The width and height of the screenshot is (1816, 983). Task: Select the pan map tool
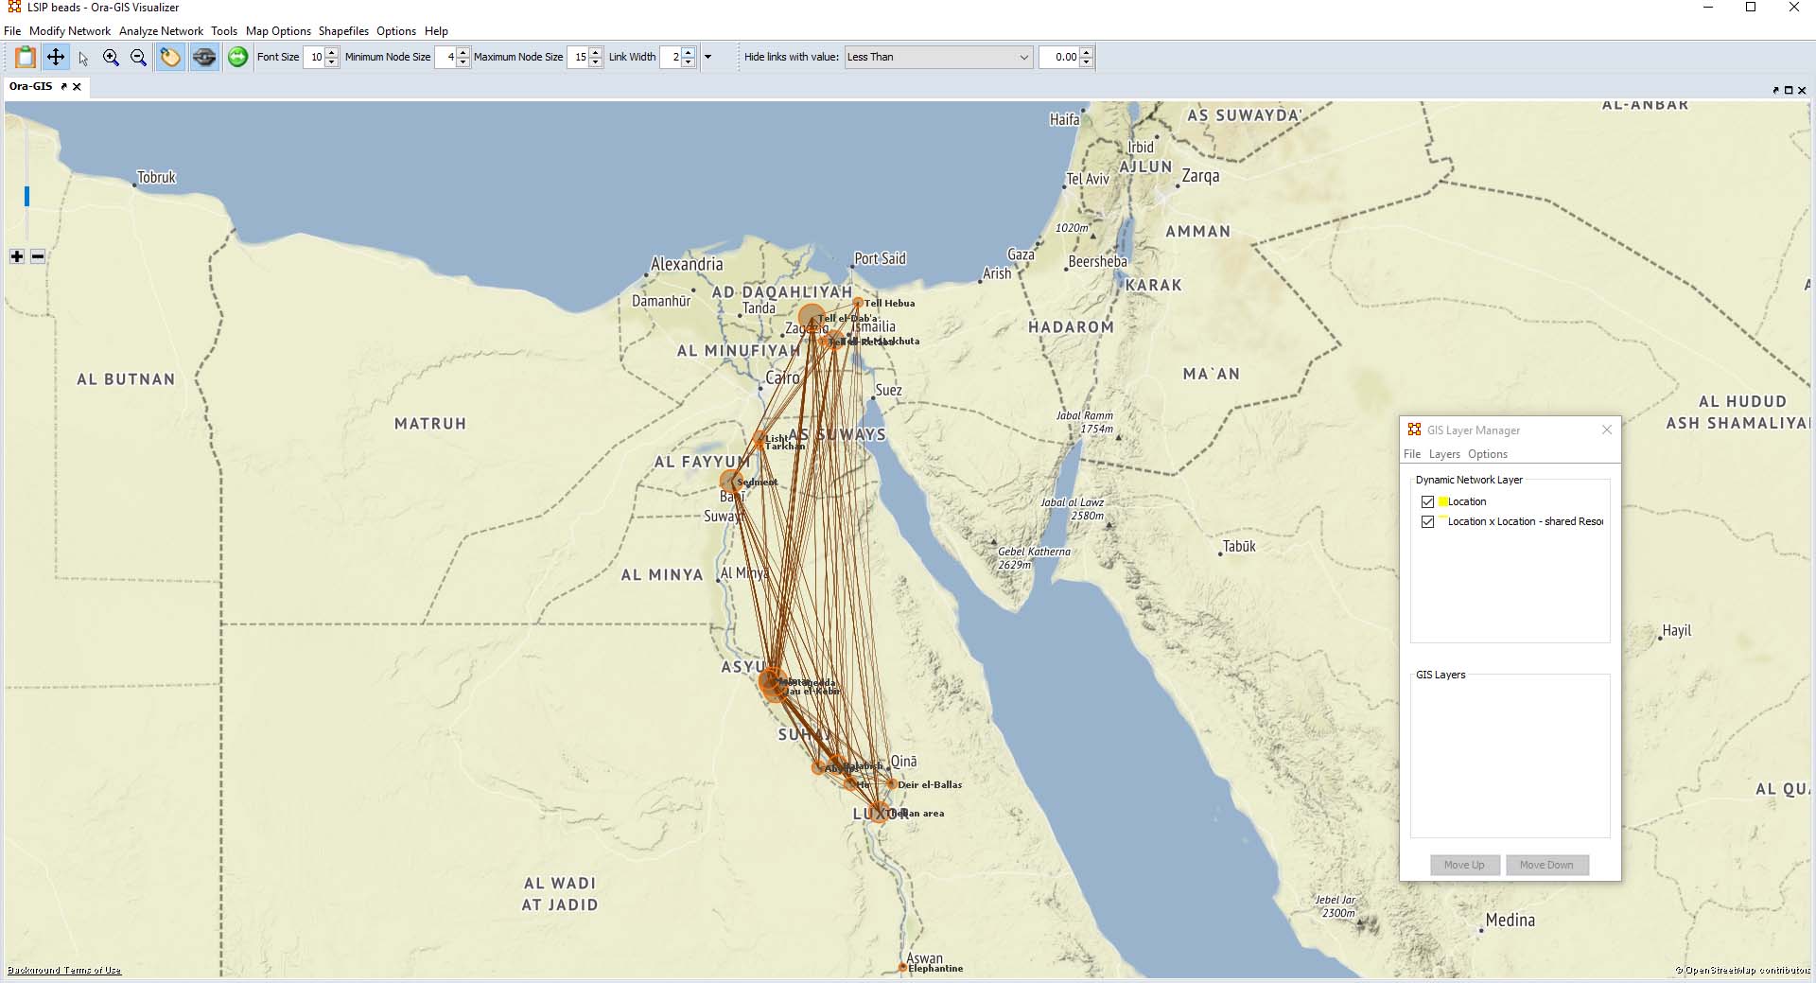coord(56,57)
